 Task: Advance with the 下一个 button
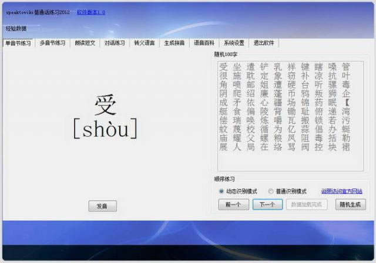pos(267,205)
